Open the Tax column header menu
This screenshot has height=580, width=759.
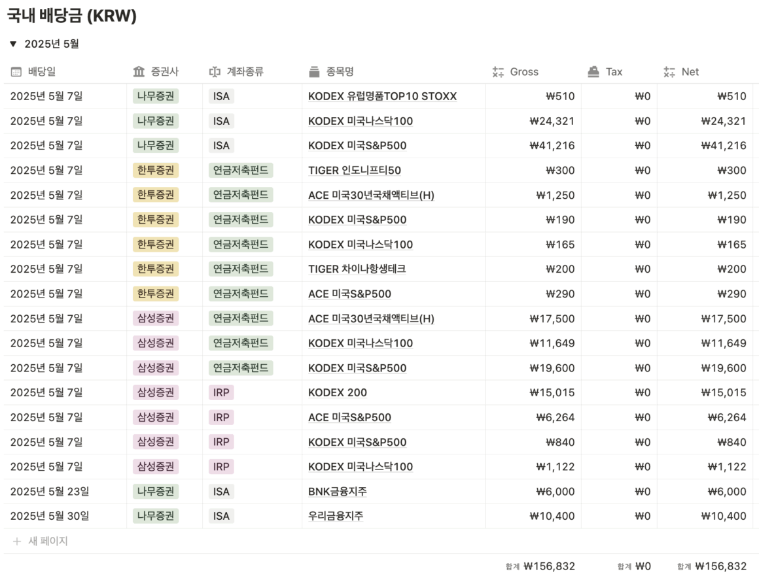(x=619, y=71)
